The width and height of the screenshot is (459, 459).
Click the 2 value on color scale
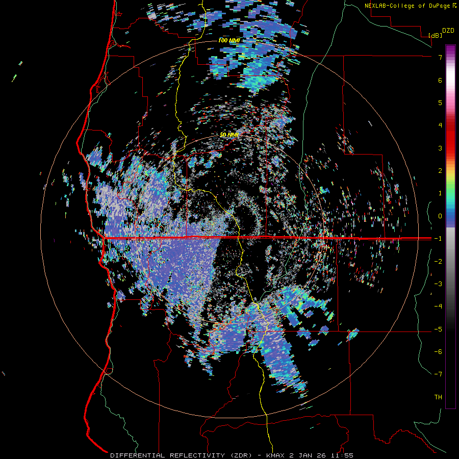[x=440, y=171]
